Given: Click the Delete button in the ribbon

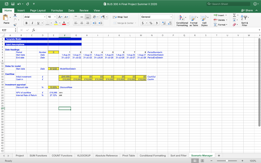Looking at the screenshot, I should pyautogui.click(x=221, y=20).
